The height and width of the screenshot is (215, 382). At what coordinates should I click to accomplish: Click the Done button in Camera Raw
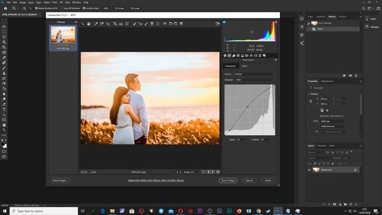pyautogui.click(x=268, y=180)
